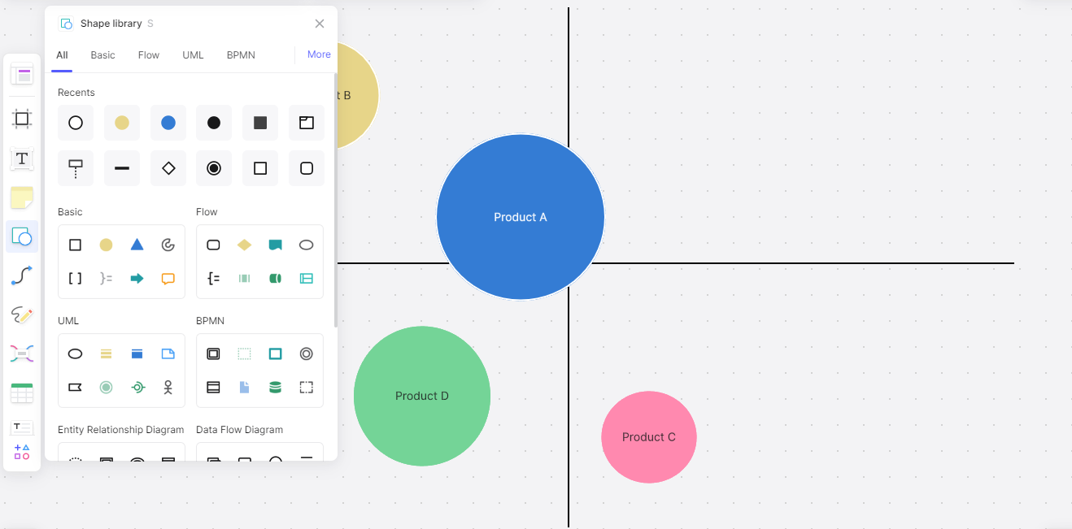Choose the diamond shape from Recents
The height and width of the screenshot is (529, 1072).
[x=168, y=167]
